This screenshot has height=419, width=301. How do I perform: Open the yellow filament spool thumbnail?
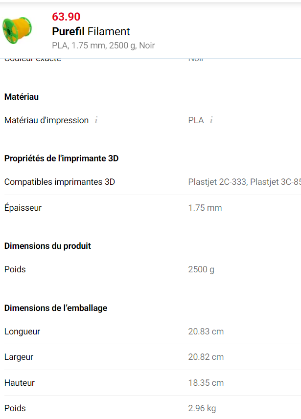(x=17, y=30)
